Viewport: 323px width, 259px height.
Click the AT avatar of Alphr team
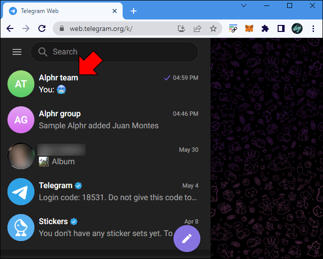[x=21, y=84]
